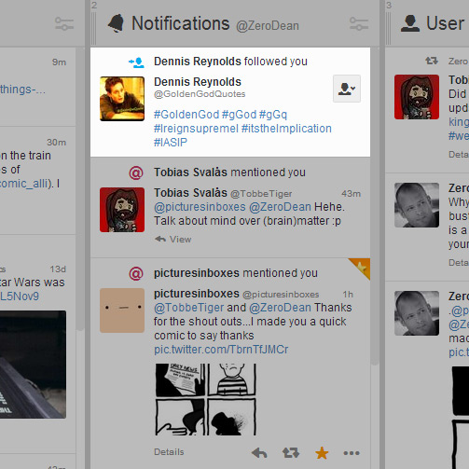
Task: Click the Notifications column scrollbar
Action: pyautogui.click(x=375, y=205)
